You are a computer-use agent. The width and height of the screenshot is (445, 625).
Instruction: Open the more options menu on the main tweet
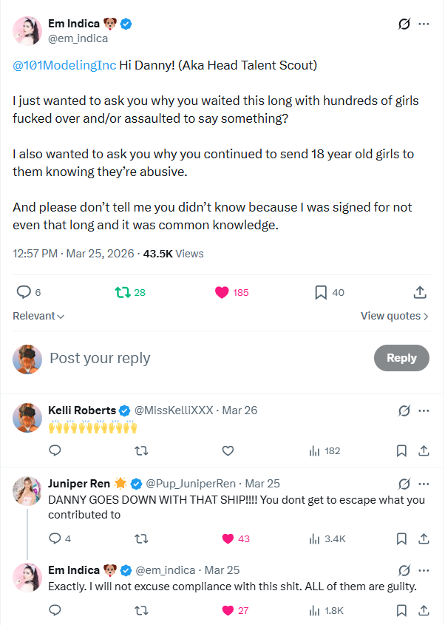424,24
